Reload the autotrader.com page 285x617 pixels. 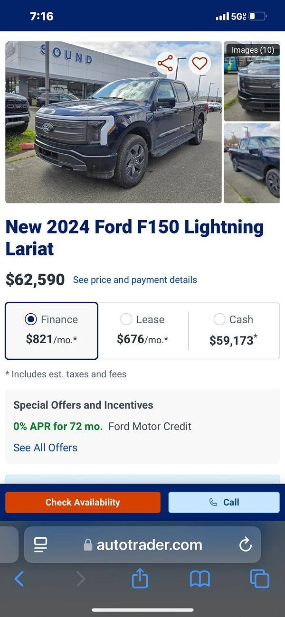pyautogui.click(x=245, y=544)
